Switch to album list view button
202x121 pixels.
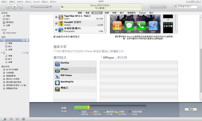[x=156, y=7]
